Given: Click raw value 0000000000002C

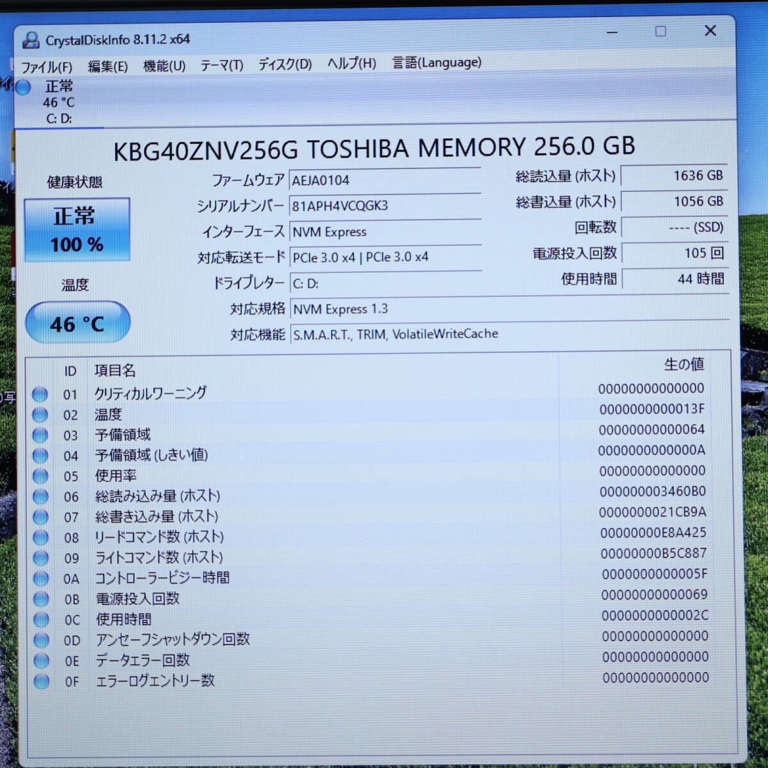Looking at the screenshot, I should tap(655, 615).
